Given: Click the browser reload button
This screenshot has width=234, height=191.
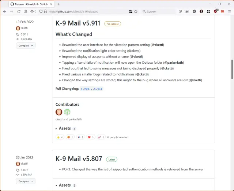Looking at the screenshot, I should (x=19, y=11).
